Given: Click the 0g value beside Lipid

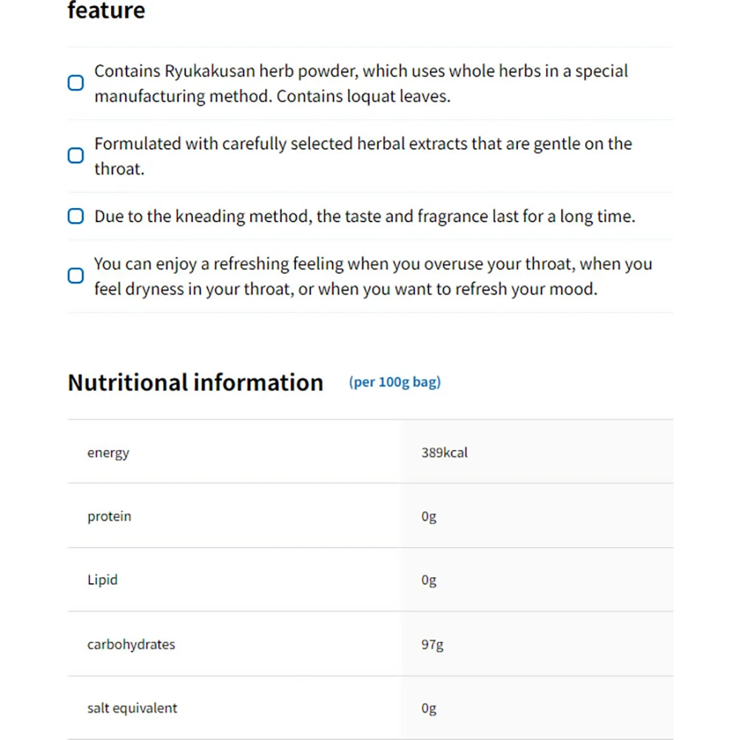Looking at the screenshot, I should [x=428, y=580].
